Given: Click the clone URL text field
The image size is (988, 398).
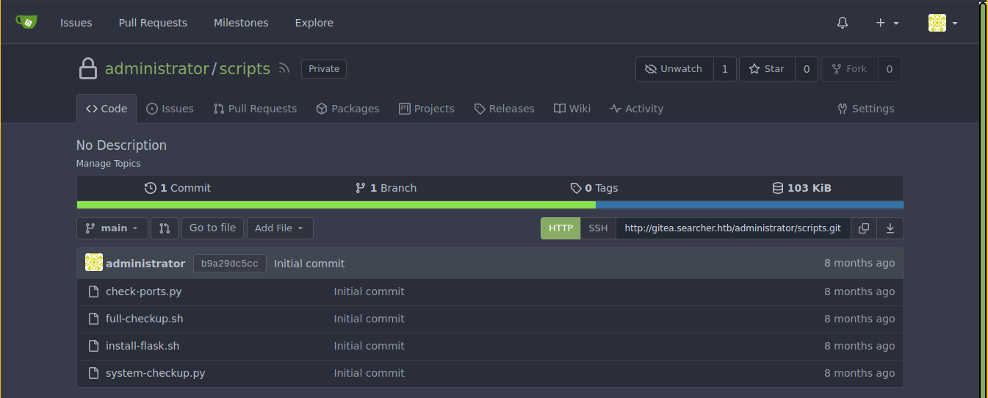Looking at the screenshot, I should point(732,228).
